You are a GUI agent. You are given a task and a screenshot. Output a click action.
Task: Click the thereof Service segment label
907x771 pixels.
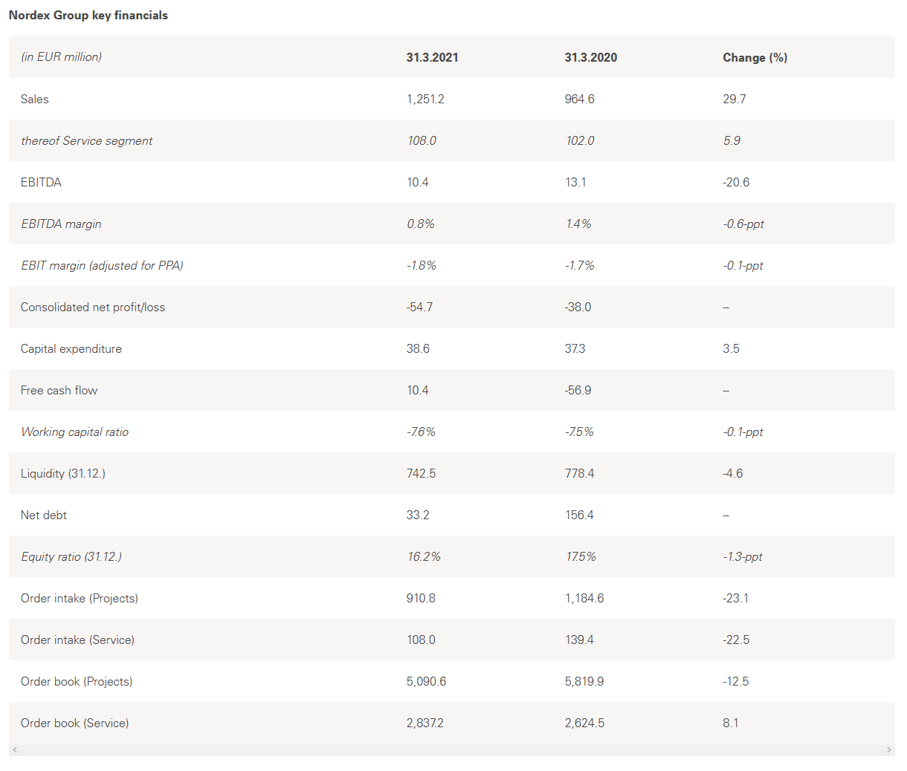(86, 140)
